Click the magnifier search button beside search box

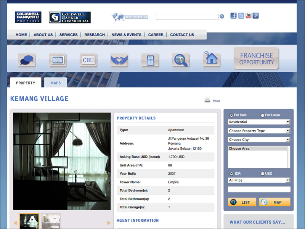point(222,17)
